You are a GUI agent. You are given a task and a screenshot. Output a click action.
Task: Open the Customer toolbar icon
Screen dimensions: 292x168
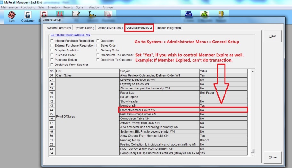tap(28, 16)
